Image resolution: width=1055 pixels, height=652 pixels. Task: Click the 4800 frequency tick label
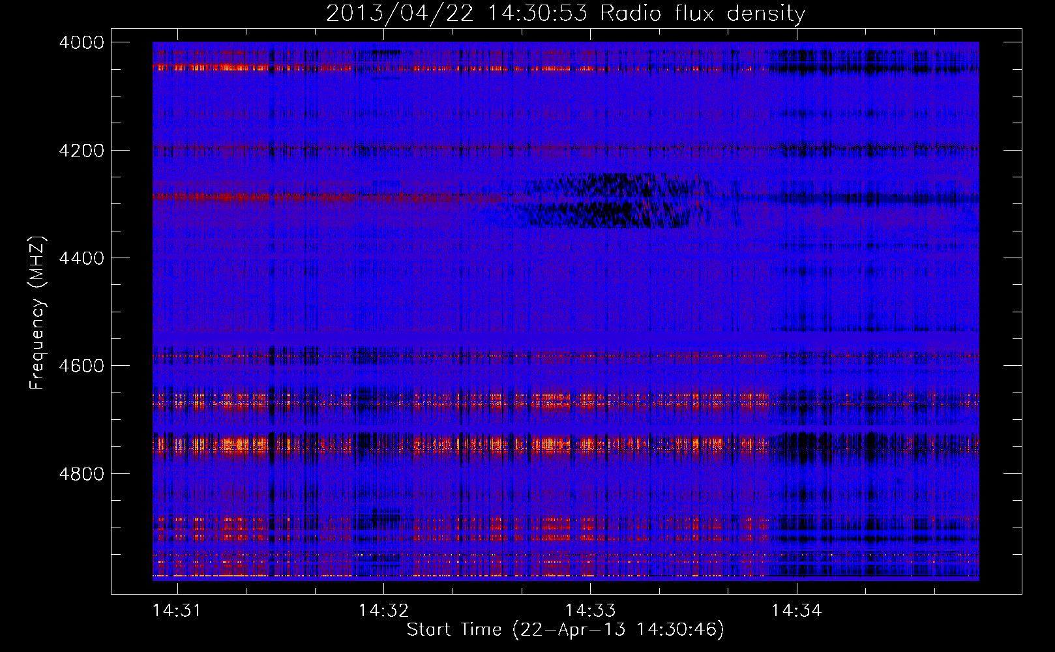(x=82, y=473)
